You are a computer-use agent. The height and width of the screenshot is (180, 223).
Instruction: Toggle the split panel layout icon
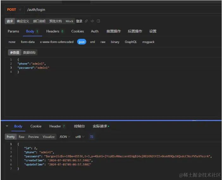point(98,21)
